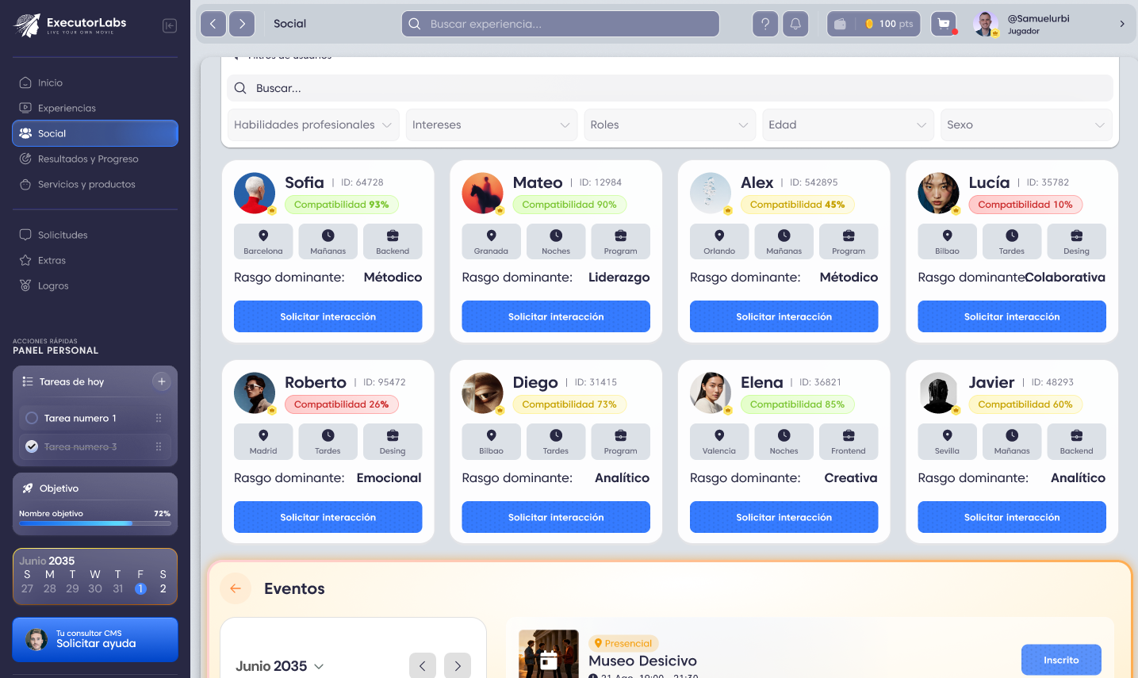Click the search magnifier in Buscar experiencia
Viewport: 1138px width, 678px height.
pyautogui.click(x=415, y=24)
